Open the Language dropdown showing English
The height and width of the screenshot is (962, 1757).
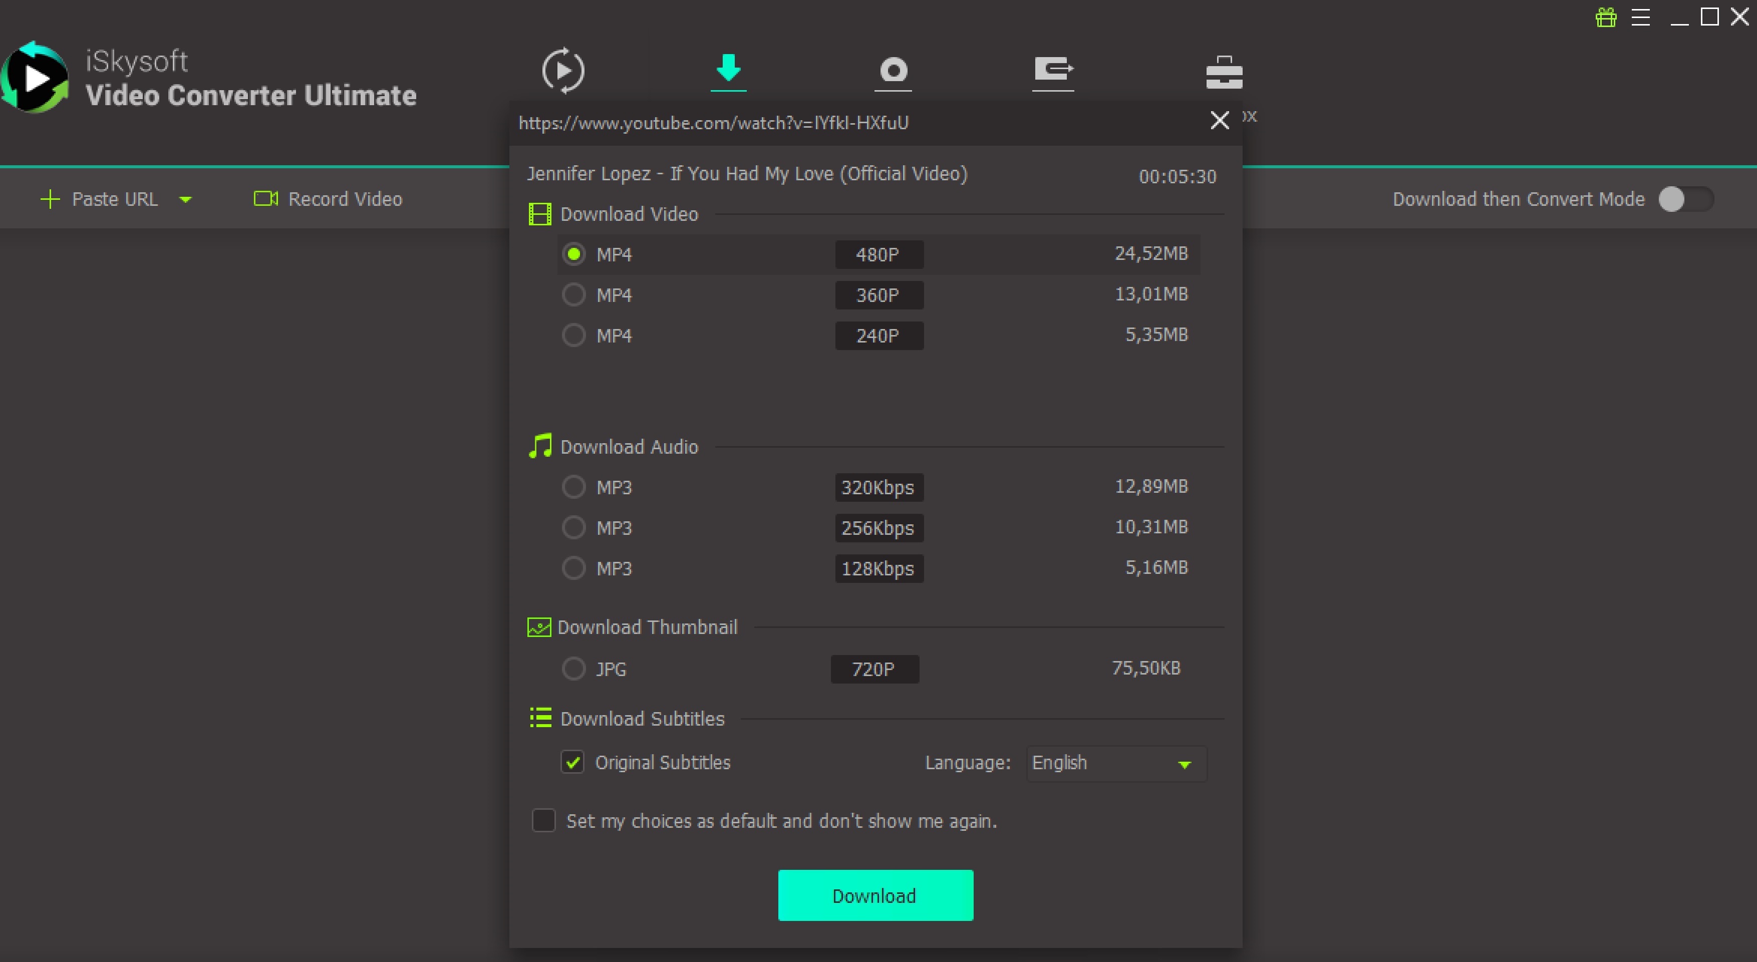pos(1116,763)
